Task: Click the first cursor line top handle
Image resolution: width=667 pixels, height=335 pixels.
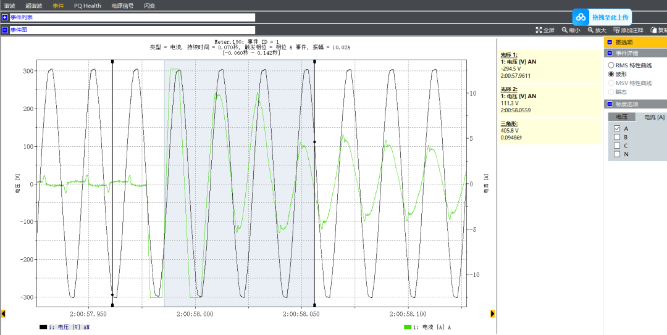Action: 112,62
